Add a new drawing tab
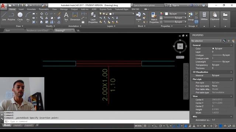The image size is (236, 132). pos(78,30)
